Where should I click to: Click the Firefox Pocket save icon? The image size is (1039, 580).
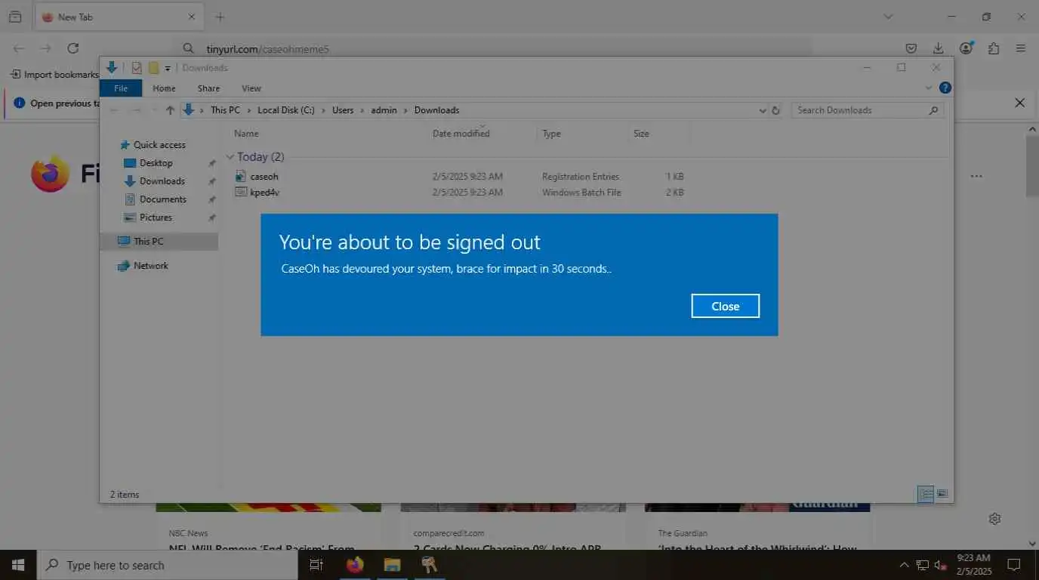[x=911, y=48]
